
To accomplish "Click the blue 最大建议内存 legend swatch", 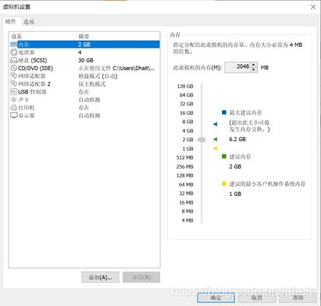I will [x=224, y=112].
